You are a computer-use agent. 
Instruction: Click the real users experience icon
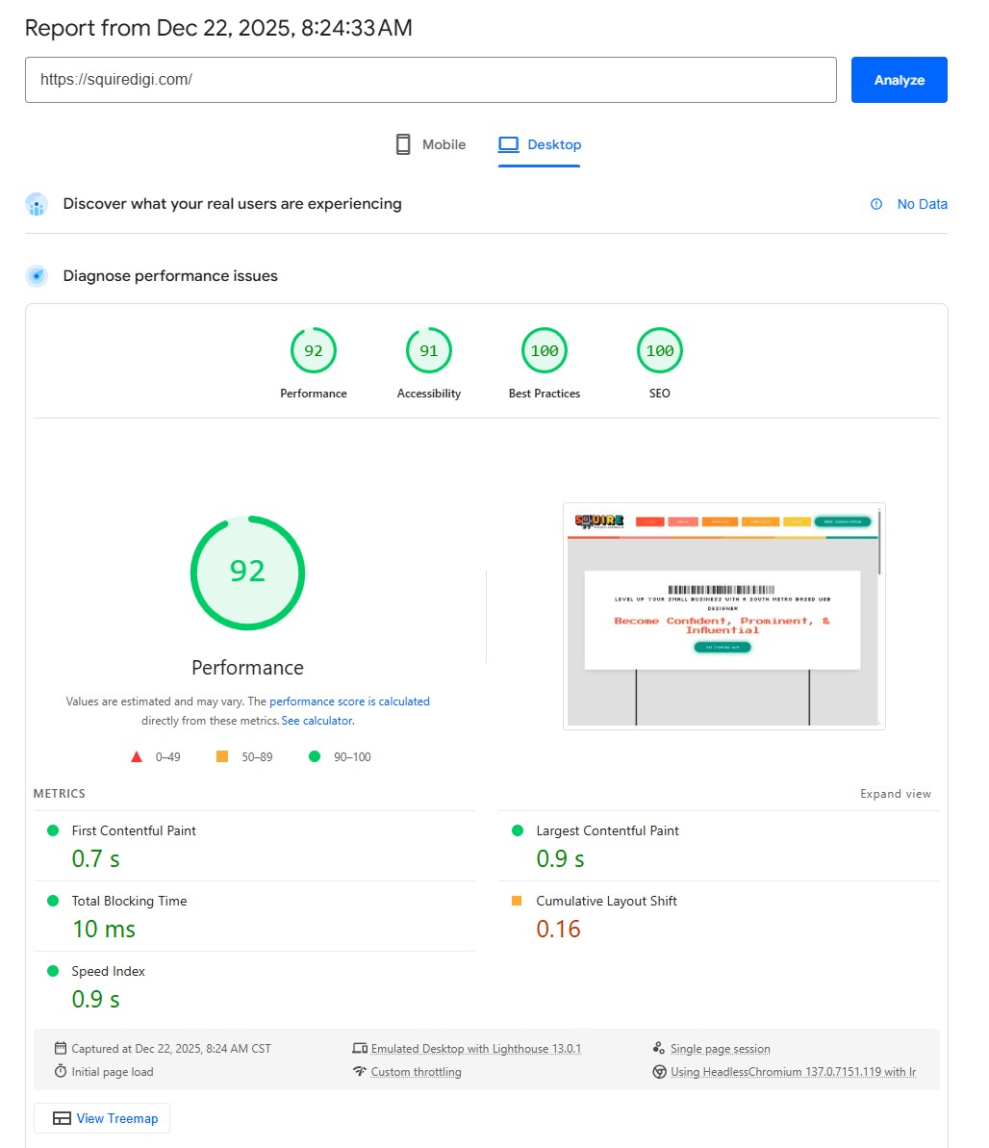37,204
